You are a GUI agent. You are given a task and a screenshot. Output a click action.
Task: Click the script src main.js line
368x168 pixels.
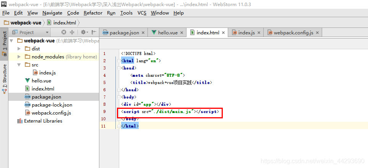170,111
